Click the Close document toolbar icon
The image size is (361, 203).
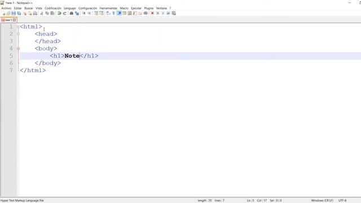(25, 14)
